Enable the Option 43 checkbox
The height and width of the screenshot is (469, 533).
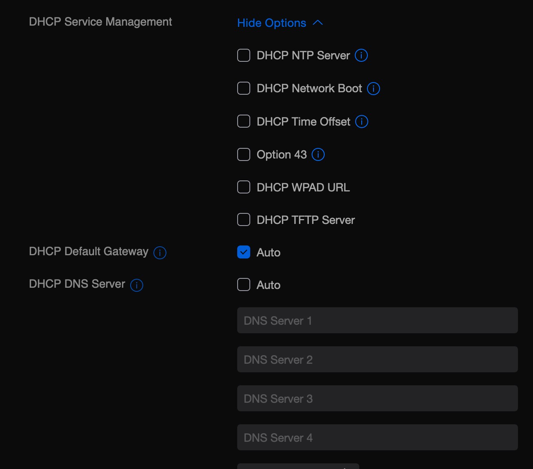(244, 154)
